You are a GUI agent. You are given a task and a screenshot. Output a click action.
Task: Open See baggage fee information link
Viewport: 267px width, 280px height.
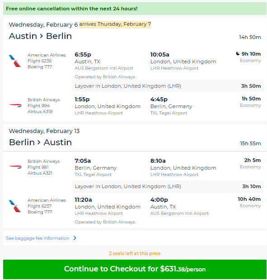tap(37, 238)
